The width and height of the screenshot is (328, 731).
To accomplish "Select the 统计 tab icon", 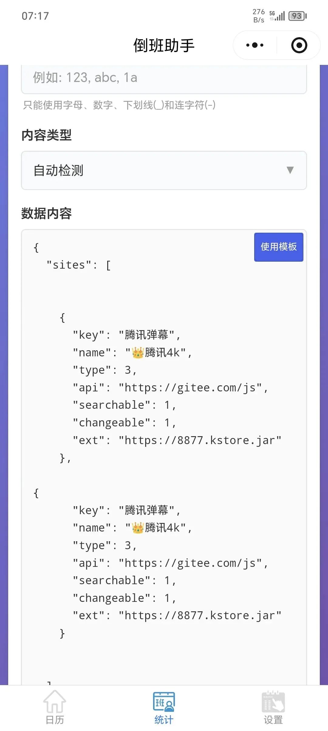I will click(164, 701).
